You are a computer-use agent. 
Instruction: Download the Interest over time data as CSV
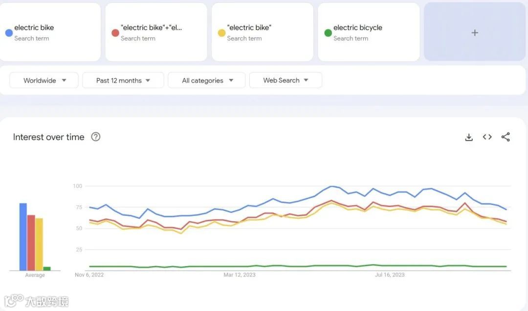(468, 137)
